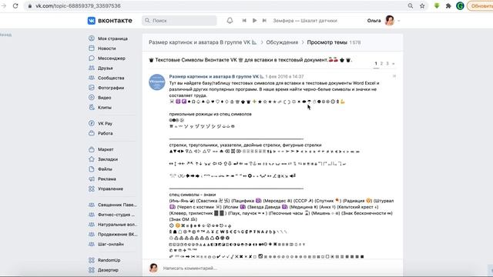Open VK Pay from sidebar
Viewport: 493px width, 277px height.
click(105, 123)
